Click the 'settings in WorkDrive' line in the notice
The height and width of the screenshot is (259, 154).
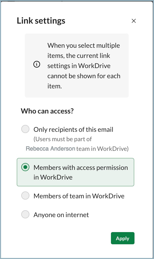click(79, 66)
